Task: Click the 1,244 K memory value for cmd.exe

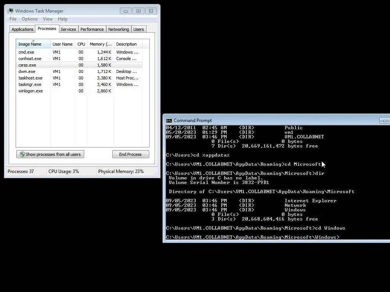Action: click(104, 52)
